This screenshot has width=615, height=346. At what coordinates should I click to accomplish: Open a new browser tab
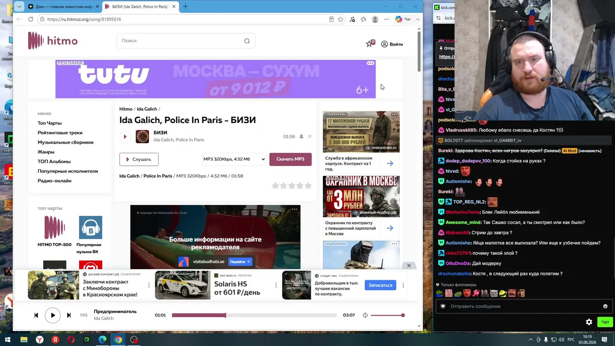pos(185,6)
